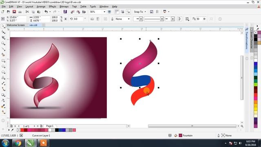
Task: Toggle the lock ratio button
Action: point(66,19)
